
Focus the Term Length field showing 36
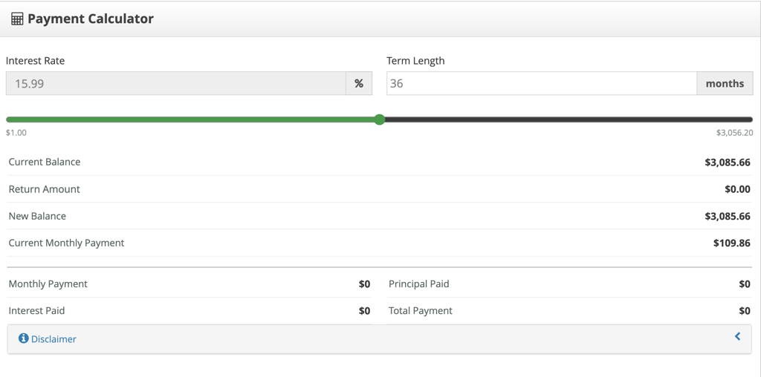[x=542, y=83]
